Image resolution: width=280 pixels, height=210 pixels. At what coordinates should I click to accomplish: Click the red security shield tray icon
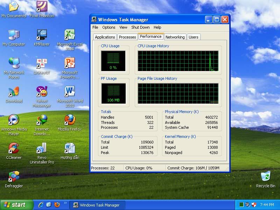pos(254,205)
